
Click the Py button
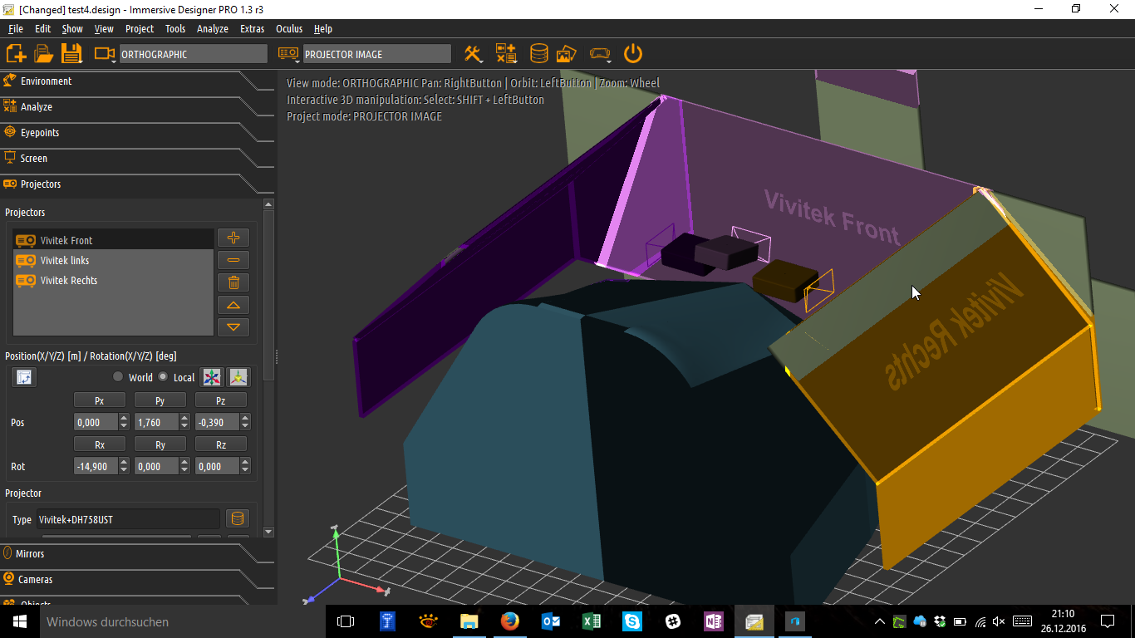[160, 400]
